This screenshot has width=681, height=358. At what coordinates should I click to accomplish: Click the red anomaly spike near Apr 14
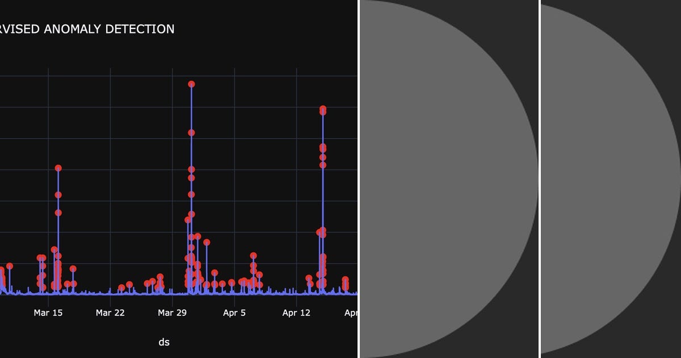(322, 109)
